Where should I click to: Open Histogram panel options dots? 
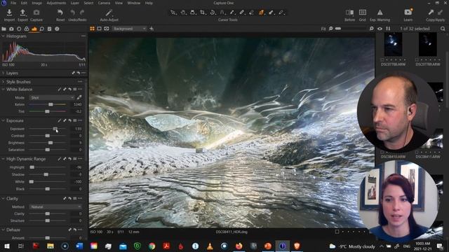[83, 36]
